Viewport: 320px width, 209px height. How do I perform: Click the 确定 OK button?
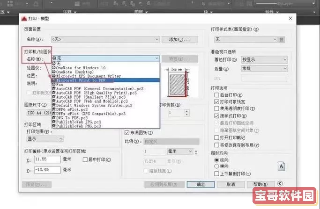click(201, 184)
